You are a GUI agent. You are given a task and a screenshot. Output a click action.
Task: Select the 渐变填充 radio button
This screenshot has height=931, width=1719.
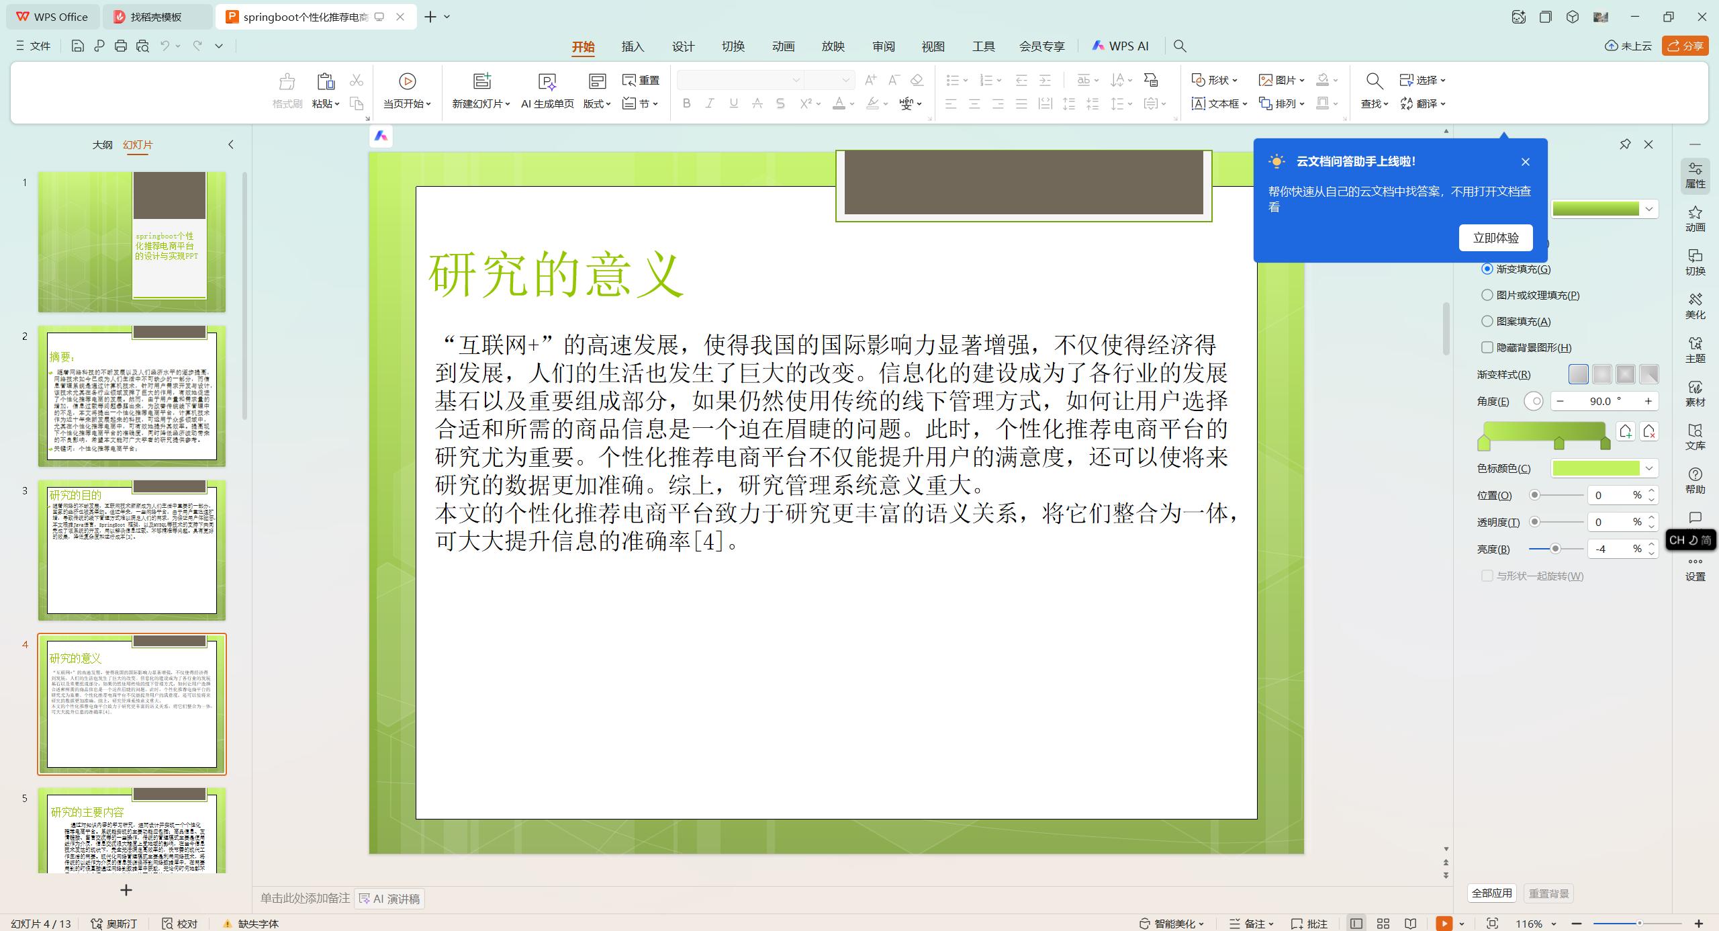[x=1487, y=268]
